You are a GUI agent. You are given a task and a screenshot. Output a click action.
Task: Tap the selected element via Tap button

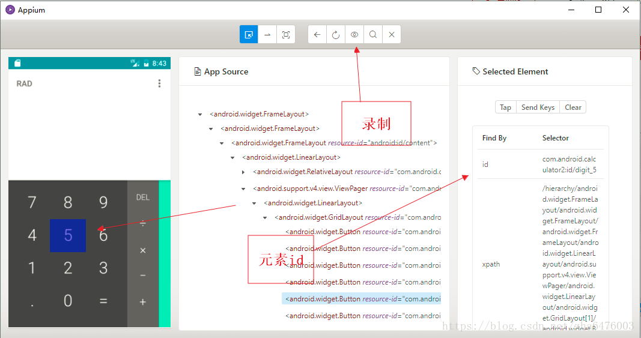pos(506,107)
